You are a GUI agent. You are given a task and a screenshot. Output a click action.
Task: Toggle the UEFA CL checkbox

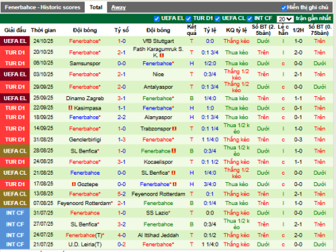coord(217,19)
